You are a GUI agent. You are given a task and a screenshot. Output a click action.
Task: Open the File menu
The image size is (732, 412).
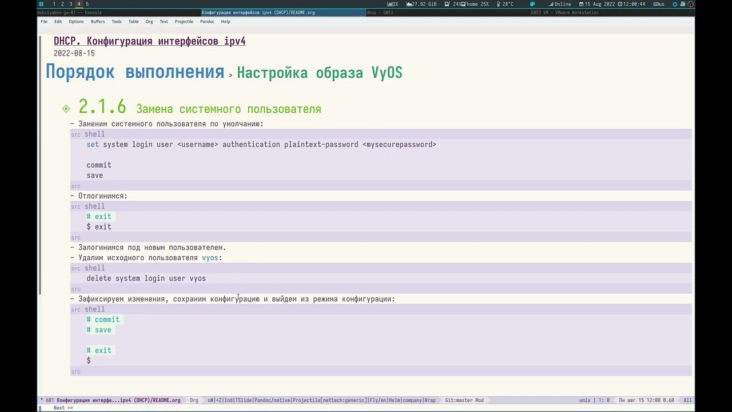44,22
